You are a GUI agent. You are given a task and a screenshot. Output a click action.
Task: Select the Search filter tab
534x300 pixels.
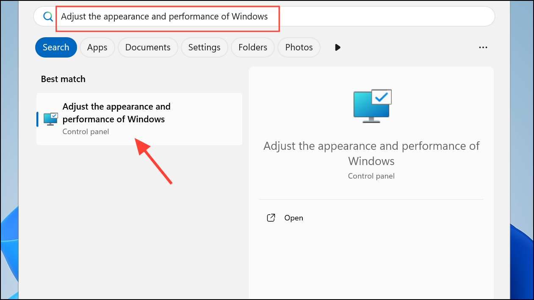(x=56, y=47)
